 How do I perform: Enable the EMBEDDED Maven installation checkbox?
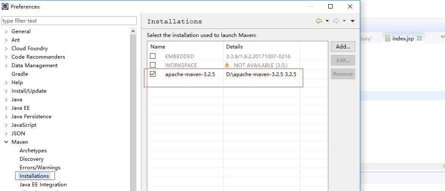click(x=153, y=56)
